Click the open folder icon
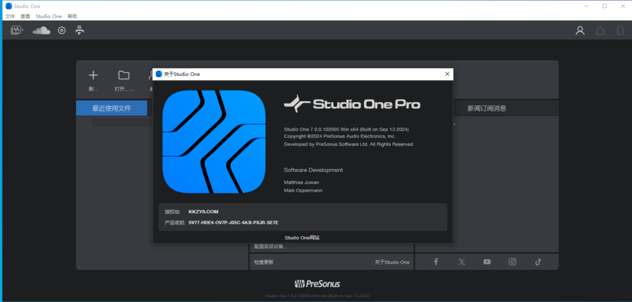The image size is (632, 302). point(123,75)
